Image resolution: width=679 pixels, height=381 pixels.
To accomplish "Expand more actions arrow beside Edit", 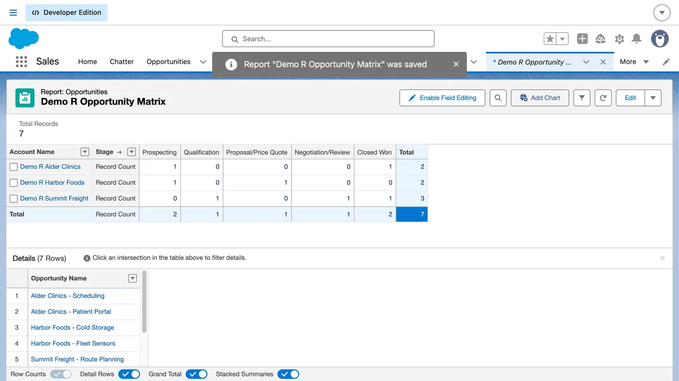I will [653, 98].
